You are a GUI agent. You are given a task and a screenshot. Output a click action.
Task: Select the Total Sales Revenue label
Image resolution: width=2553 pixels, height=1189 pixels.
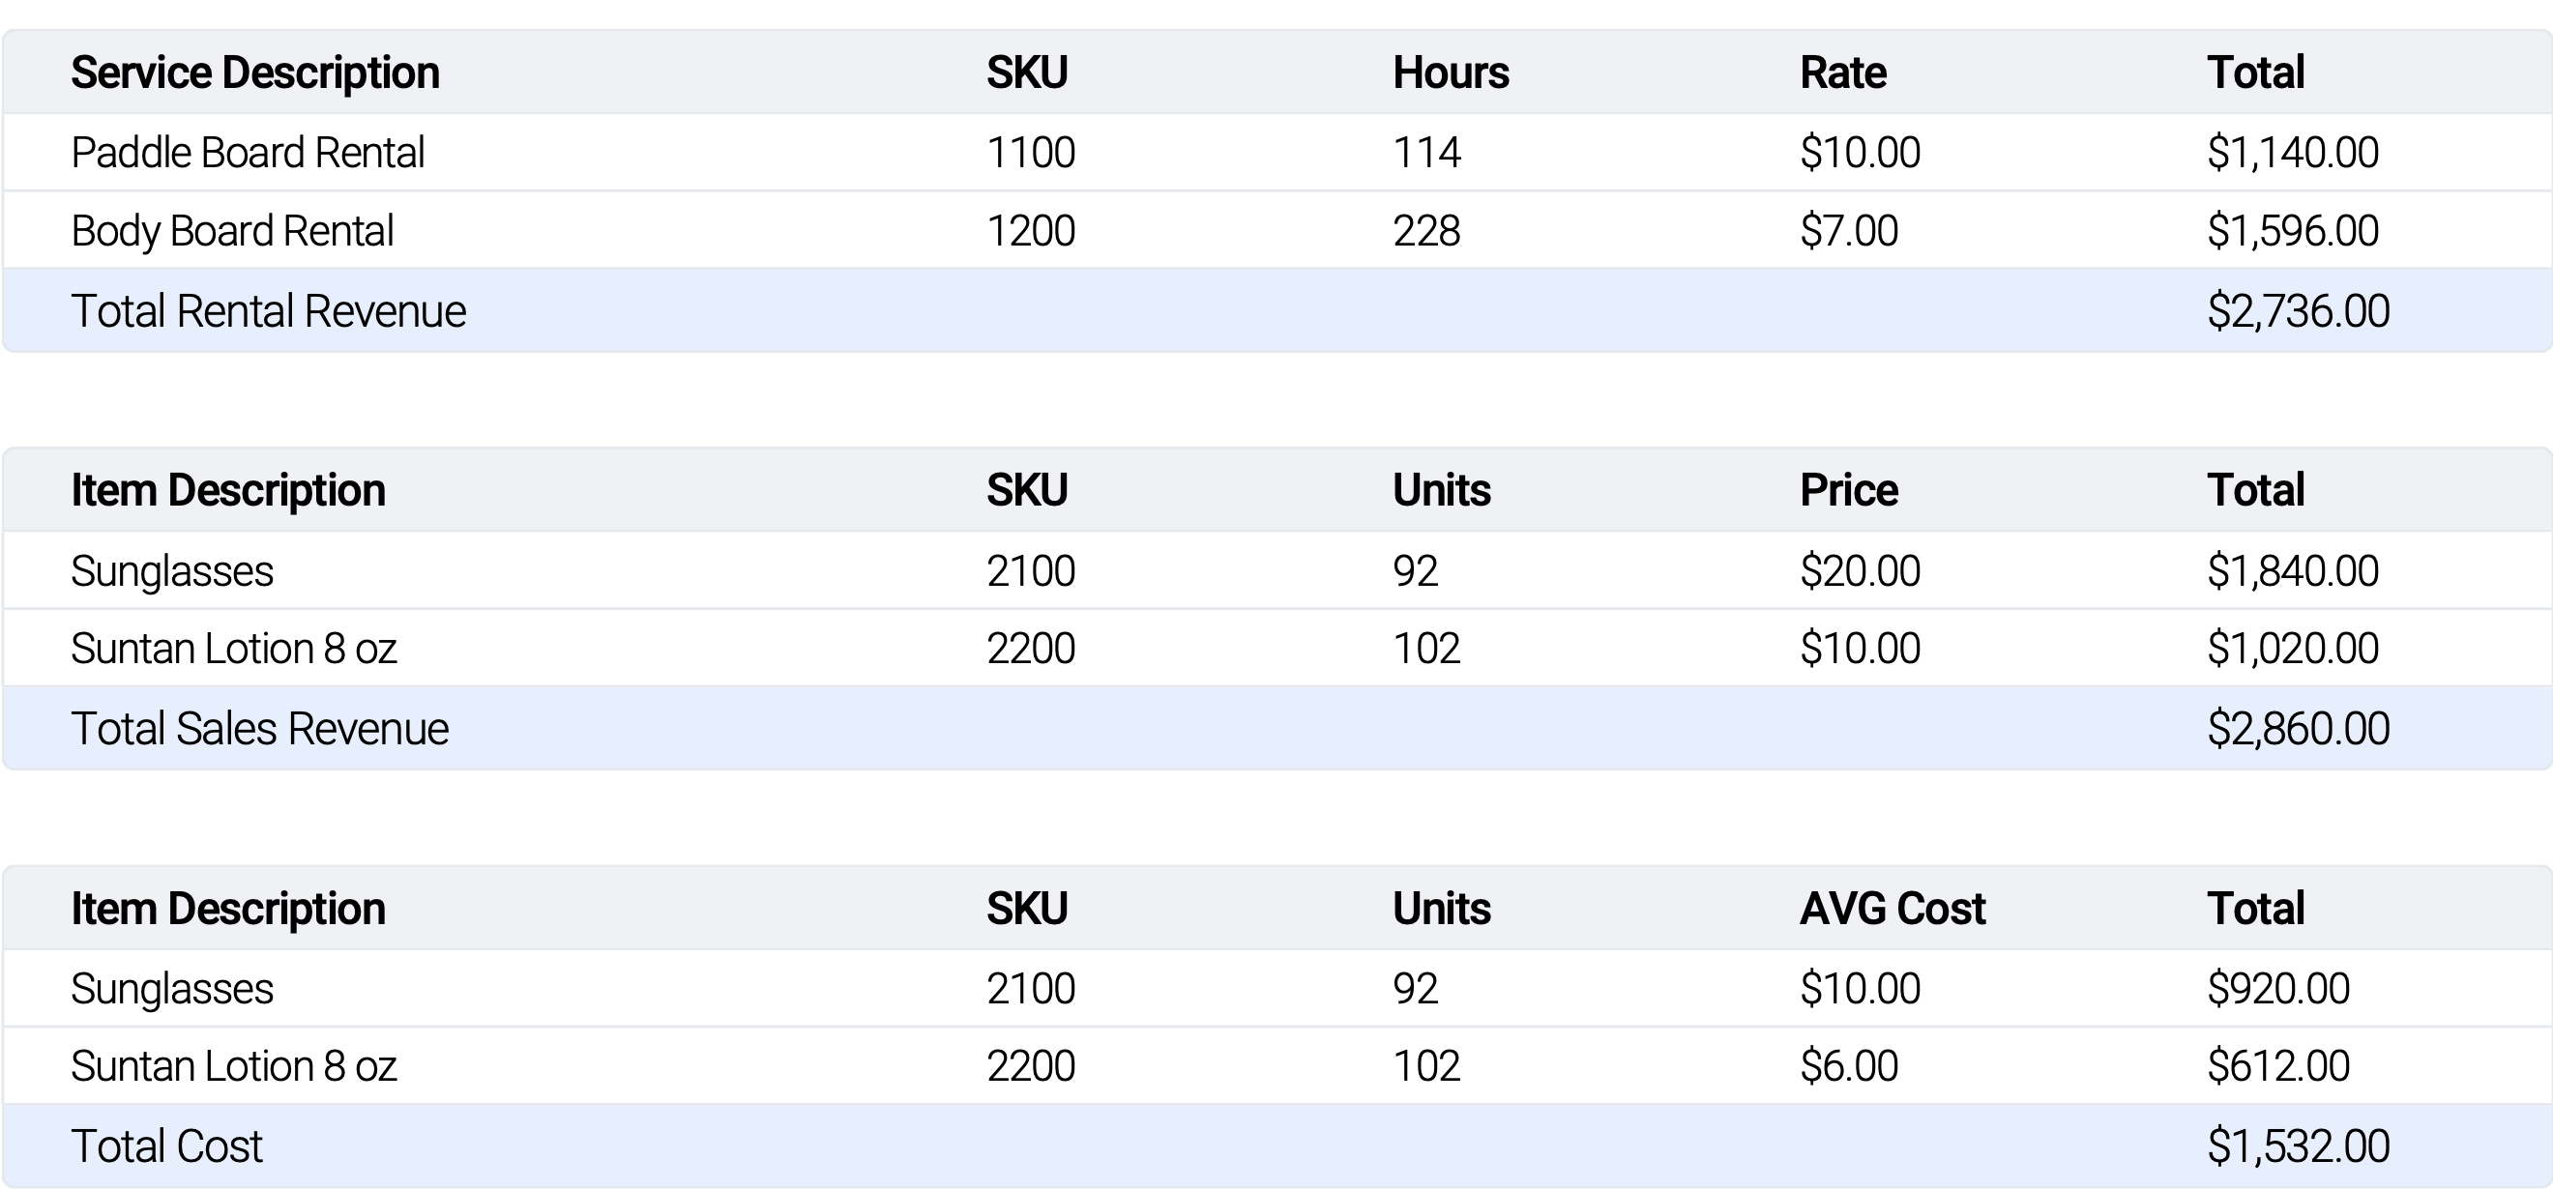click(x=260, y=729)
